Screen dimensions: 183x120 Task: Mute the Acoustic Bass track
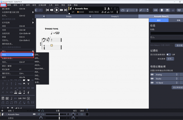[39, 114]
